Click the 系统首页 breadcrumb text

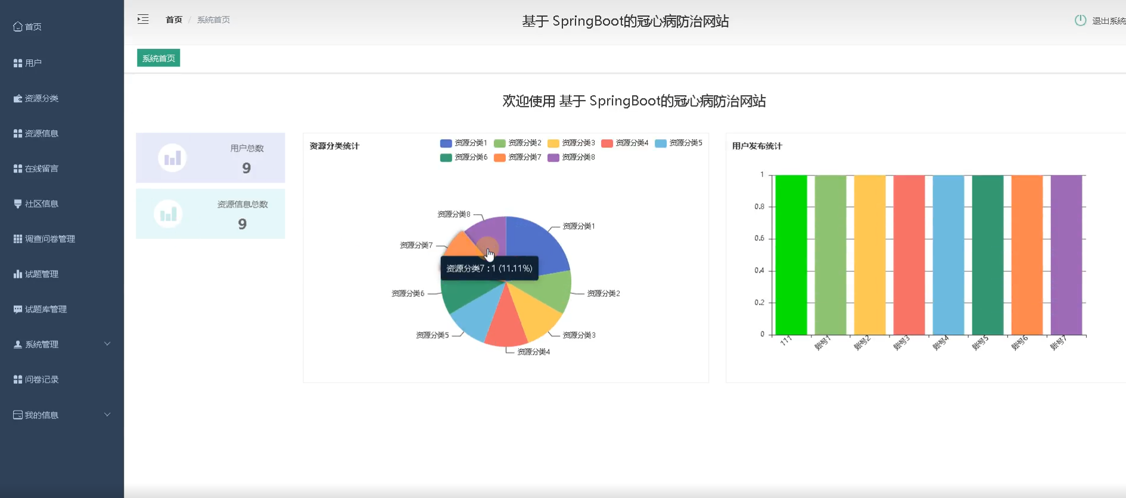pos(213,20)
